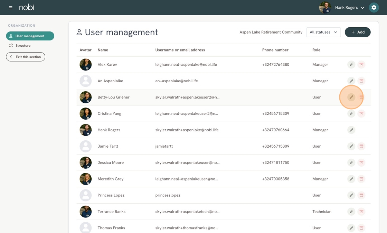
Task: Click the Add user button
Action: click(357, 32)
